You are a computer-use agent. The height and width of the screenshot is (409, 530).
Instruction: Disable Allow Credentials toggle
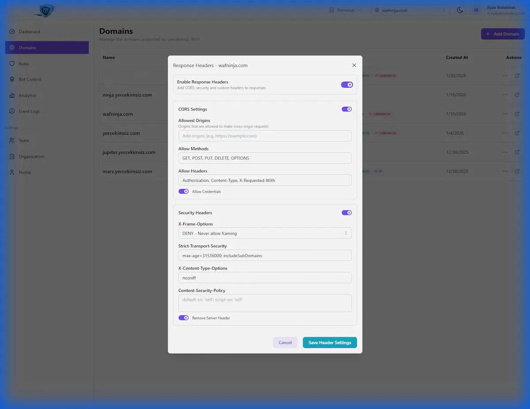(183, 192)
